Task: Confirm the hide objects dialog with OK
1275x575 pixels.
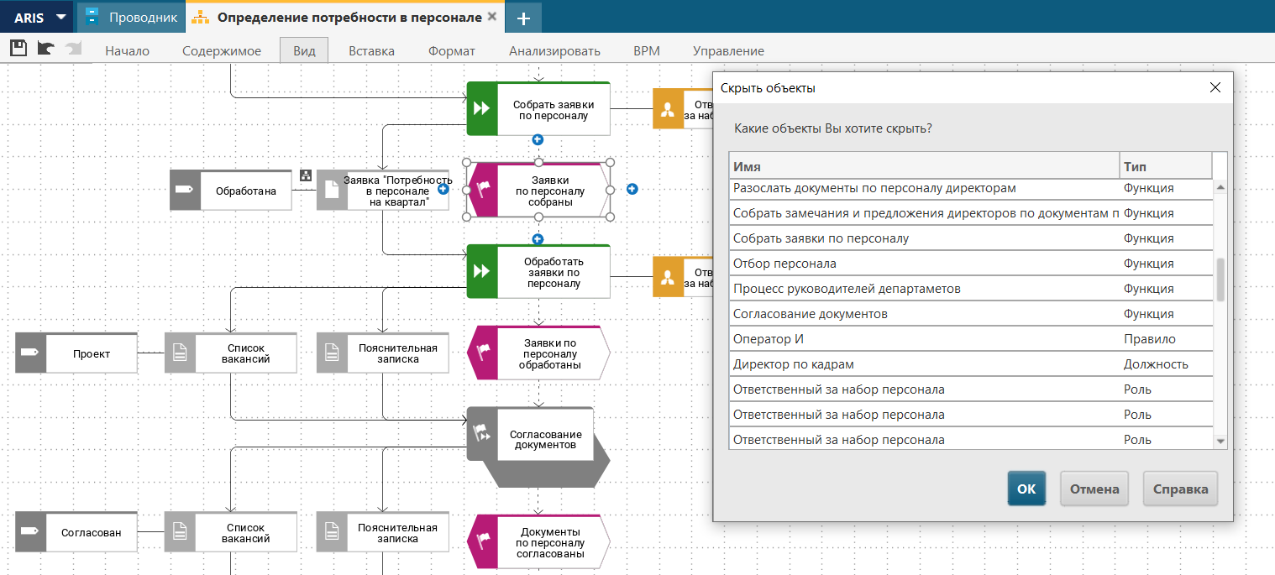Action: (x=1026, y=489)
